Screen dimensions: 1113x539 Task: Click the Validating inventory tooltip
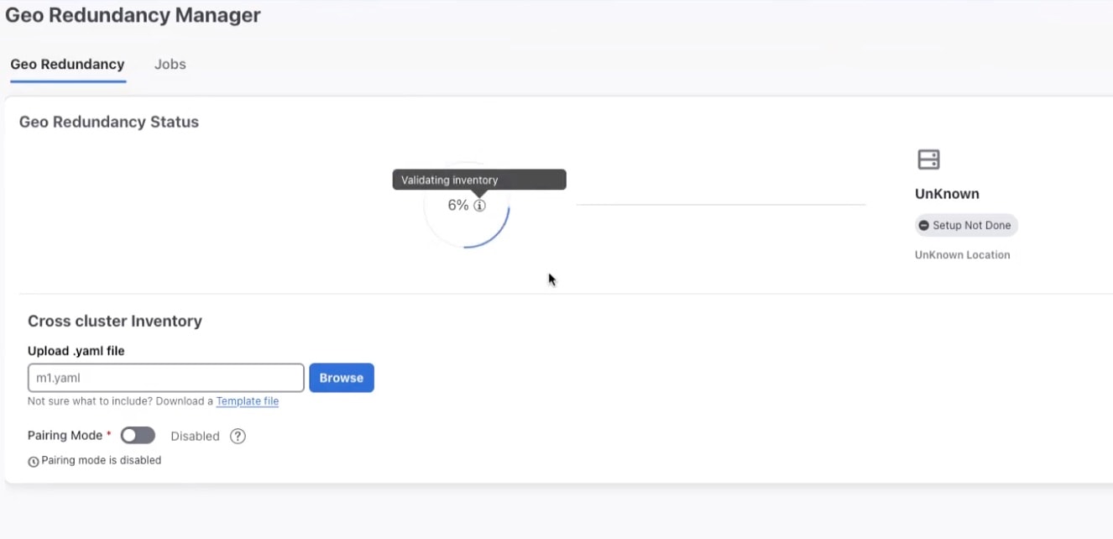[478, 180]
